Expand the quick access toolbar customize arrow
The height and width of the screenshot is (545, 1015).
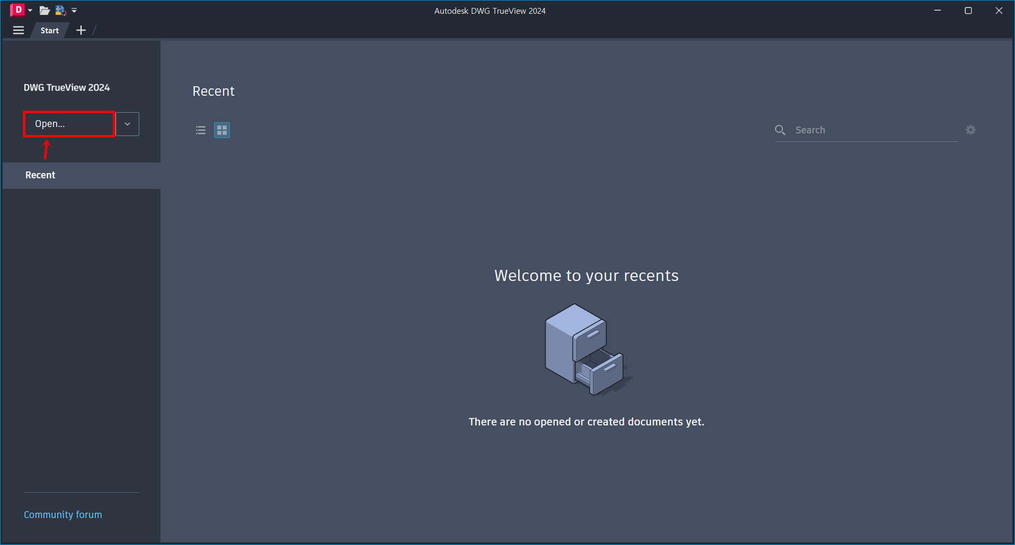coord(74,11)
